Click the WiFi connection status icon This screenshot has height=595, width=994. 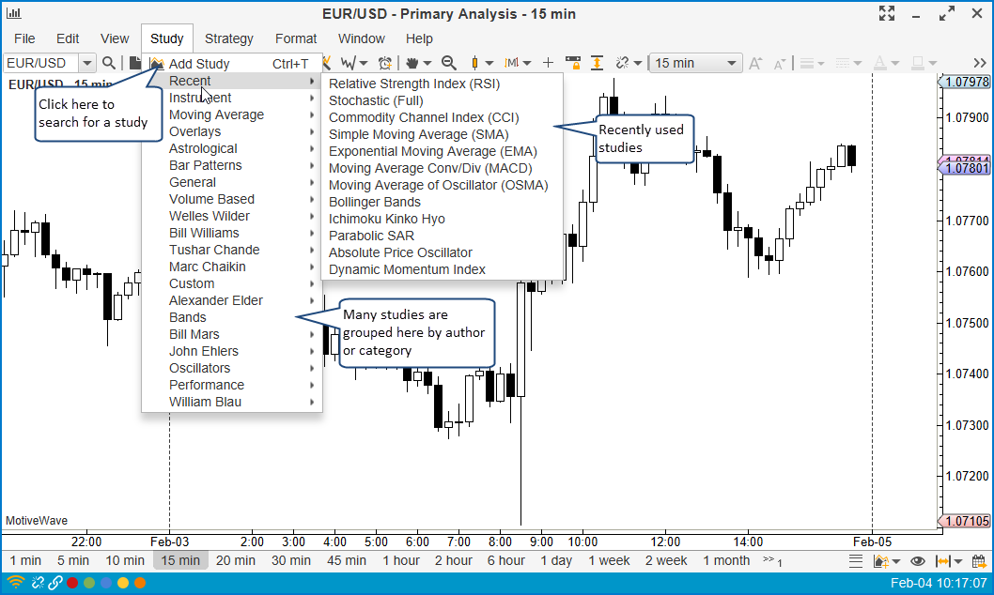pyautogui.click(x=16, y=583)
